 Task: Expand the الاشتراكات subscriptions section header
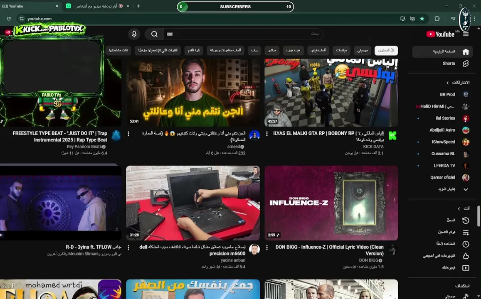click(x=458, y=83)
